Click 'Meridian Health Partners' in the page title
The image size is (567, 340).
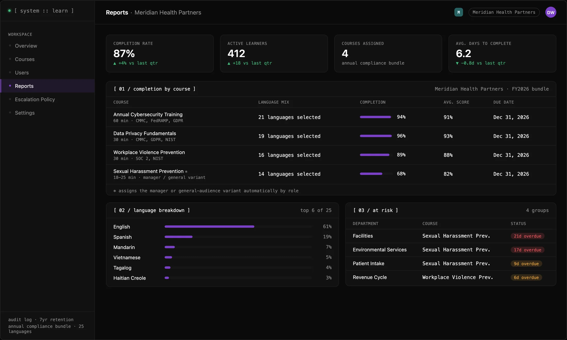168,12
